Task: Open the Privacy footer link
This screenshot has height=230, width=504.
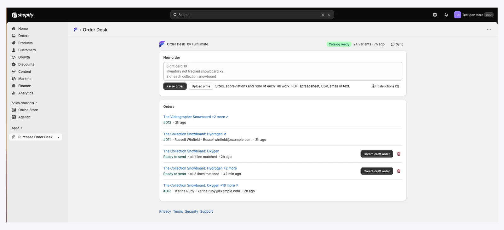Action: [x=165, y=212]
